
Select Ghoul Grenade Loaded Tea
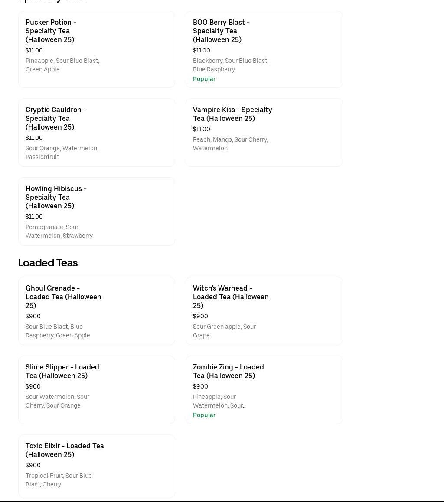(97, 311)
